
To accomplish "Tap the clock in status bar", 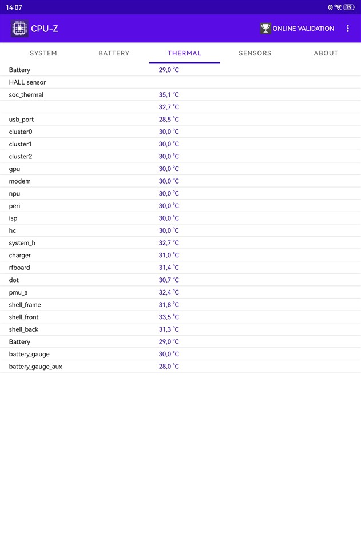I will point(14,7).
